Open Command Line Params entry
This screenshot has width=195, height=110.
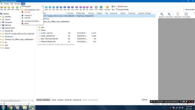pyautogui.click(x=32, y=21)
